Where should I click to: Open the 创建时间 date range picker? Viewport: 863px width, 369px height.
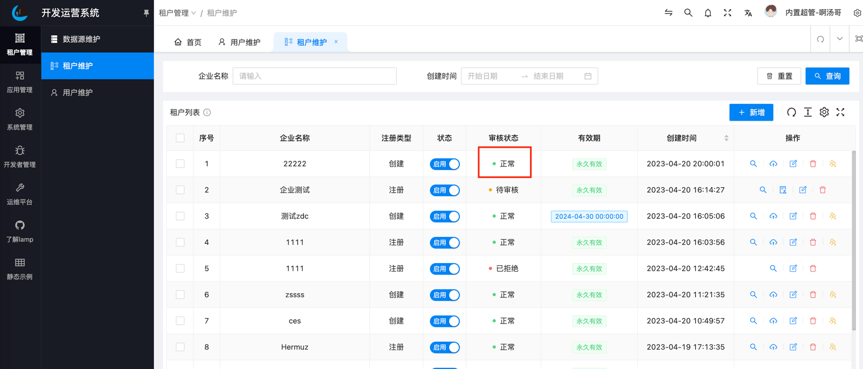click(529, 76)
